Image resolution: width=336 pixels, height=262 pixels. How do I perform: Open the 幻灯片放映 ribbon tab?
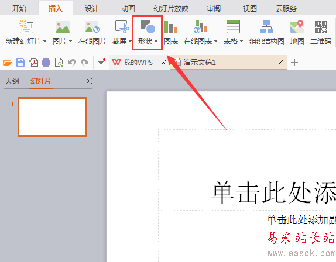click(x=171, y=9)
